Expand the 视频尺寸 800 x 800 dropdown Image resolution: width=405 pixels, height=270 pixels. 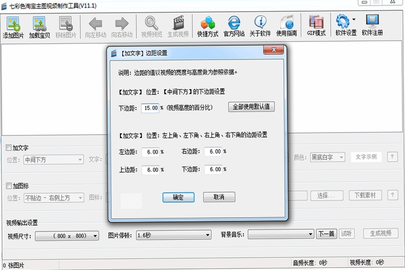67,236
